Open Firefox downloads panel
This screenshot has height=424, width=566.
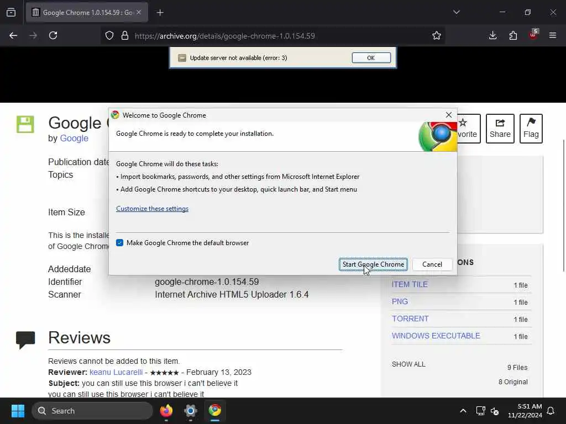click(492, 35)
